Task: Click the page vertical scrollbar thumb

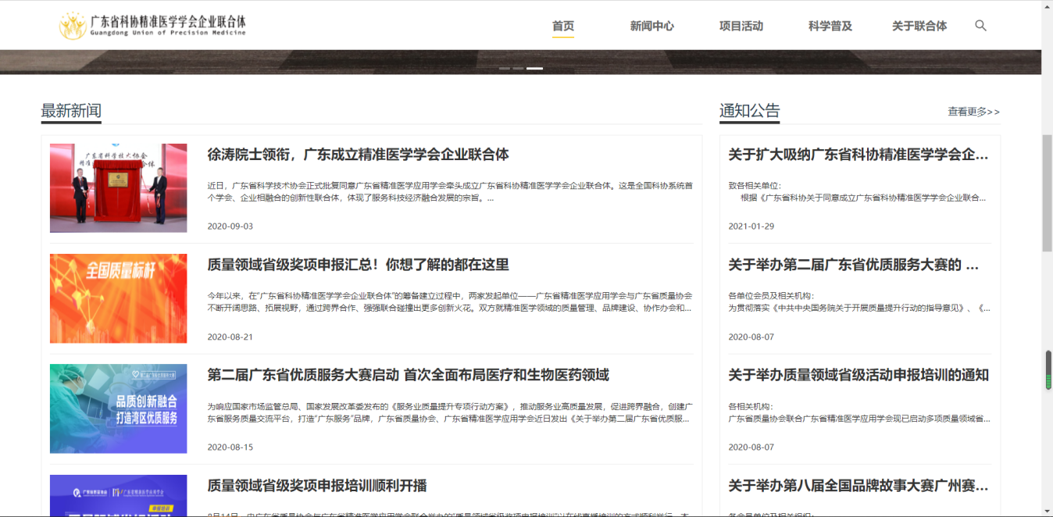Action: 1047,192
